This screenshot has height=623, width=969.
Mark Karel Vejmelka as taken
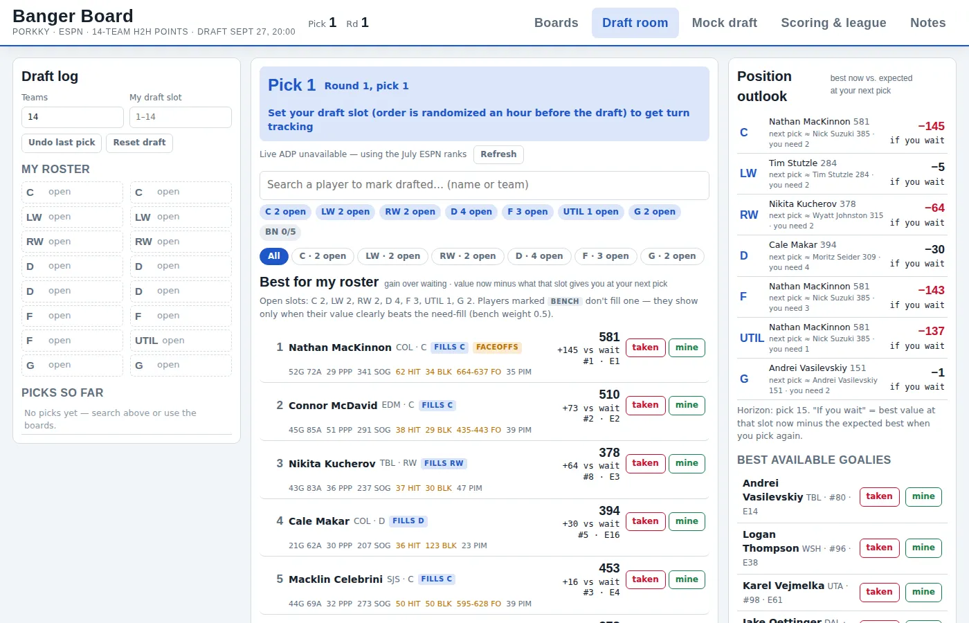(879, 592)
